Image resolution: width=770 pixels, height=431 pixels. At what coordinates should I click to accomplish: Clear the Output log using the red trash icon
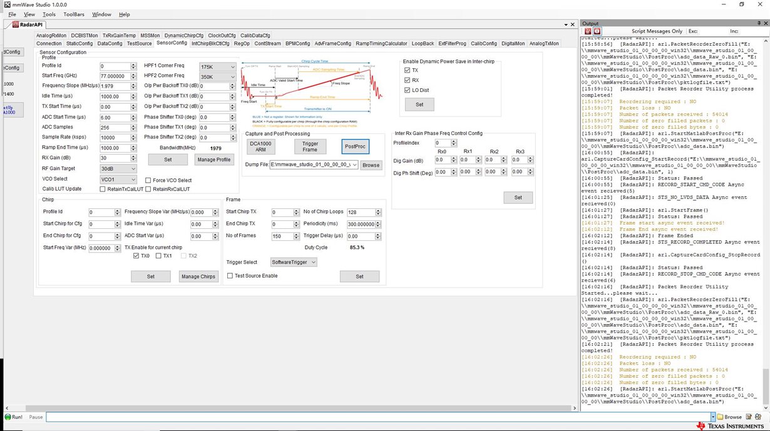pyautogui.click(x=587, y=31)
